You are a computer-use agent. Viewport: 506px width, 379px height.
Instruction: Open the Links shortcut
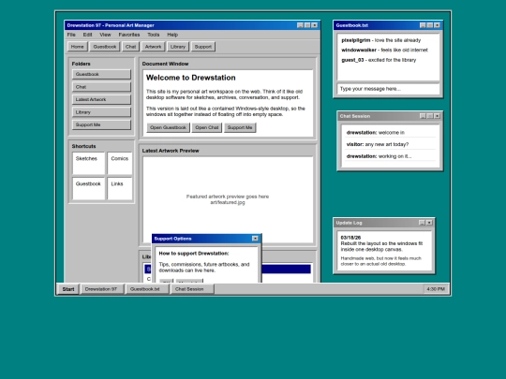(120, 188)
